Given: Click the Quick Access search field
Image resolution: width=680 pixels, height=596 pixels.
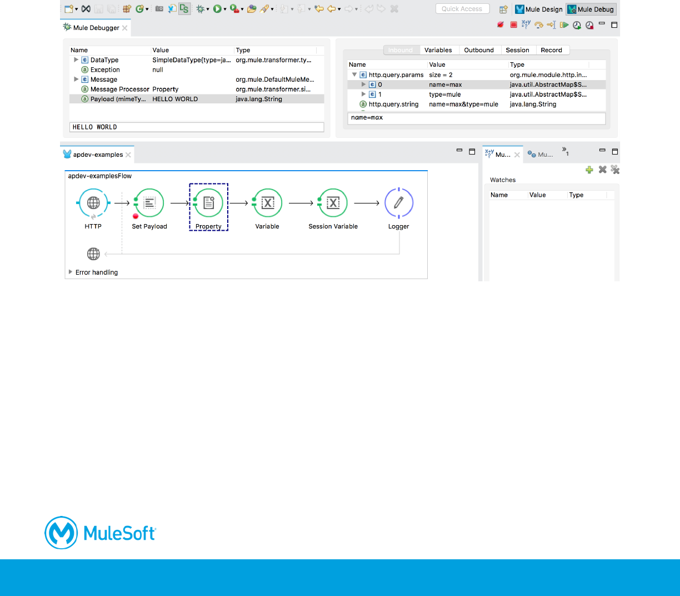Looking at the screenshot, I should [x=462, y=9].
